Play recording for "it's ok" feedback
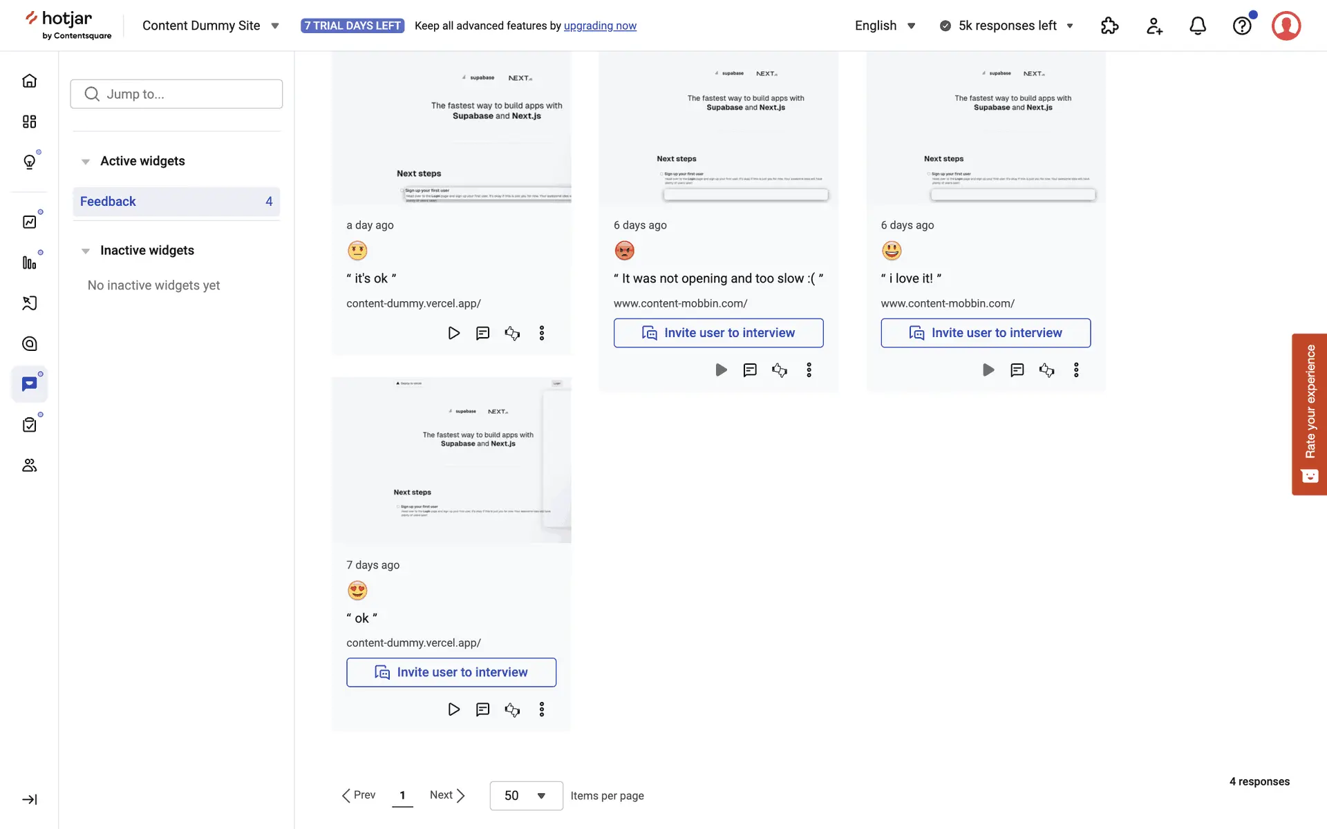Image resolution: width=1327 pixels, height=829 pixels. pyautogui.click(x=453, y=333)
